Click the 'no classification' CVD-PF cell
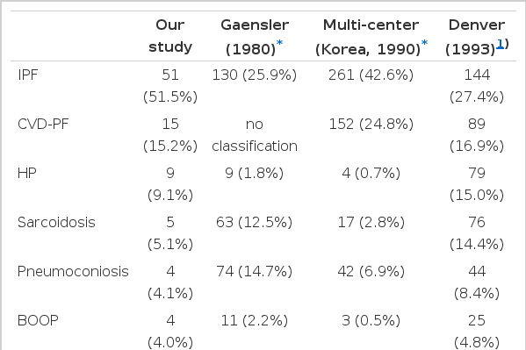526x350 pixels. point(255,135)
